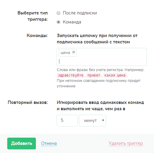Viewport: 154px width, 153px height.
Task: Click the привет example keyword
Action: coord(94,75)
